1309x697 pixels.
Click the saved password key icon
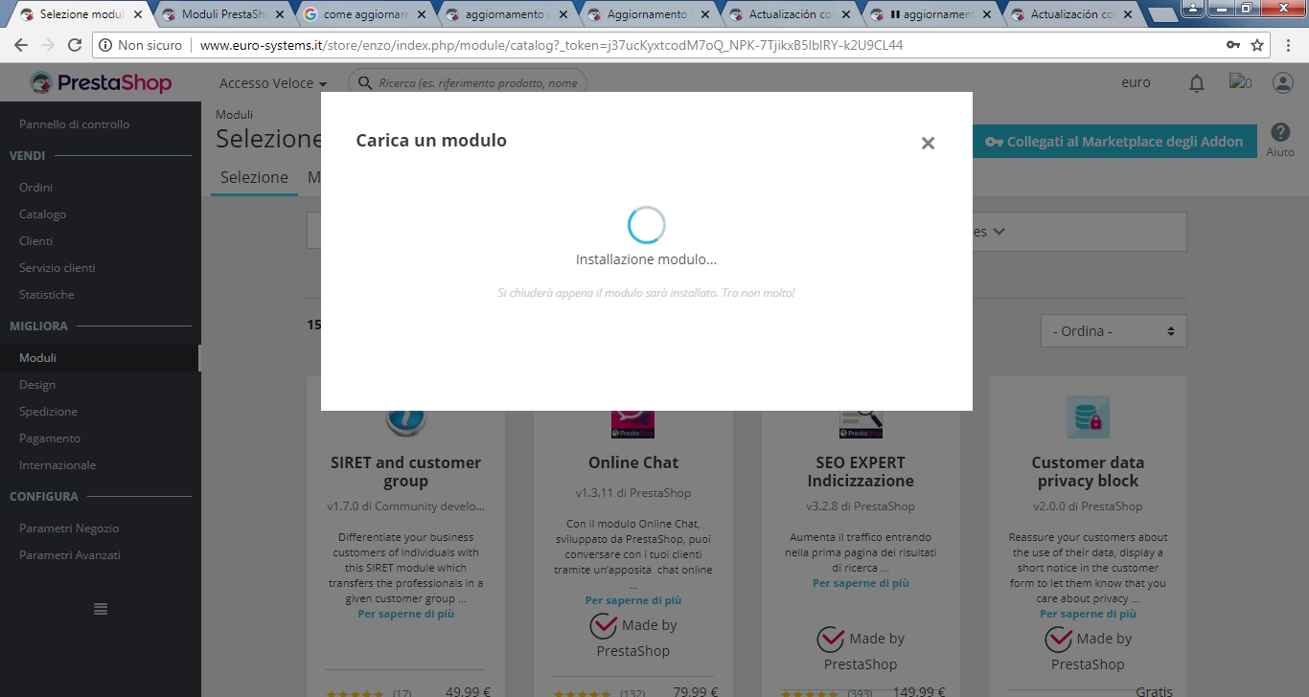point(1233,45)
